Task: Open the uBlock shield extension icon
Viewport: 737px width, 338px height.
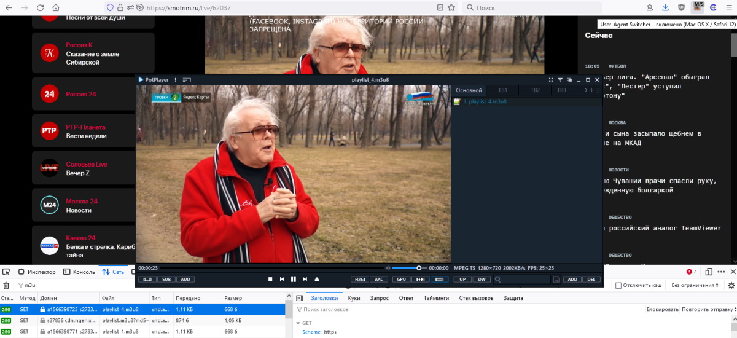Action: pos(682,8)
